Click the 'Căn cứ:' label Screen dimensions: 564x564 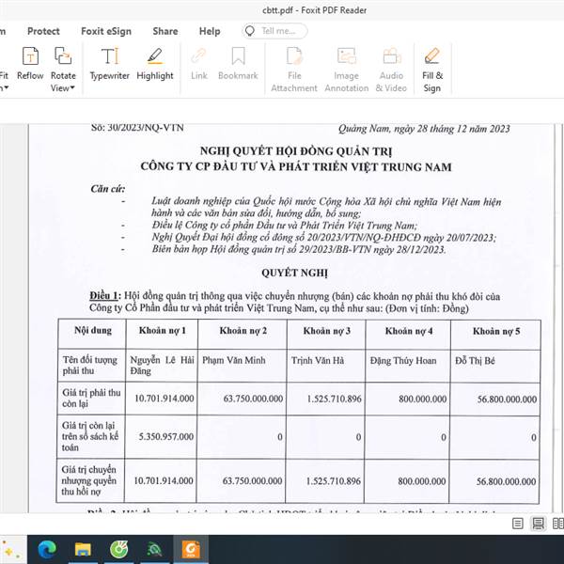(108, 189)
